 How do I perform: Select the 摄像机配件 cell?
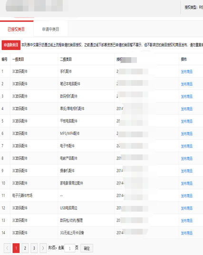(x=68, y=171)
